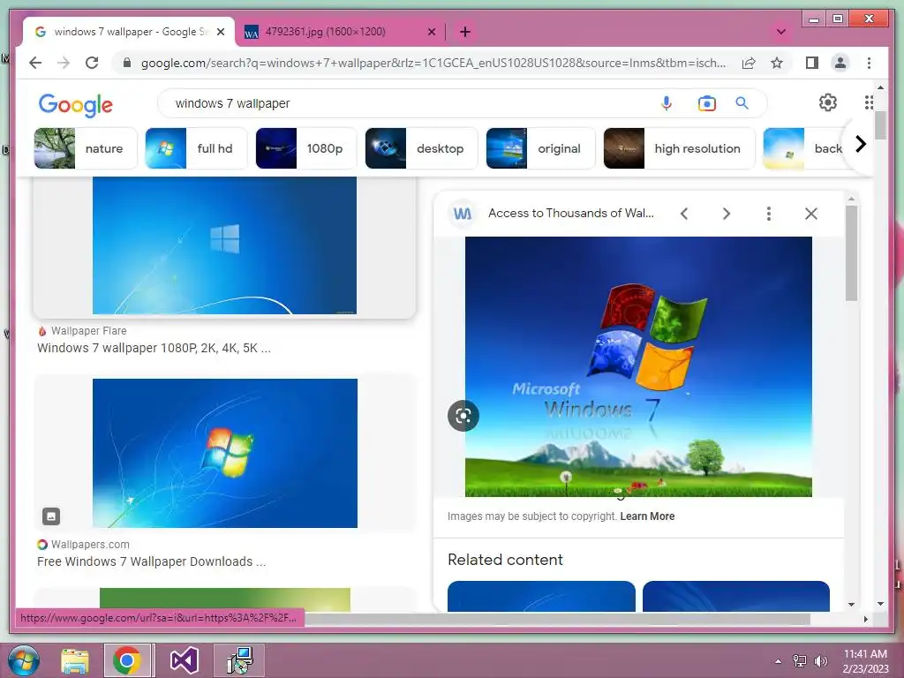View site info via the padlock icon

click(127, 63)
